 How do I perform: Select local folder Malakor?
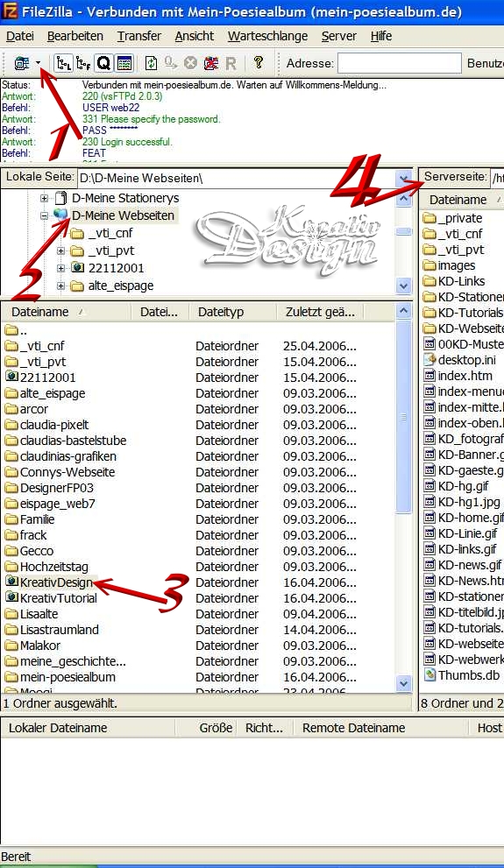39,646
